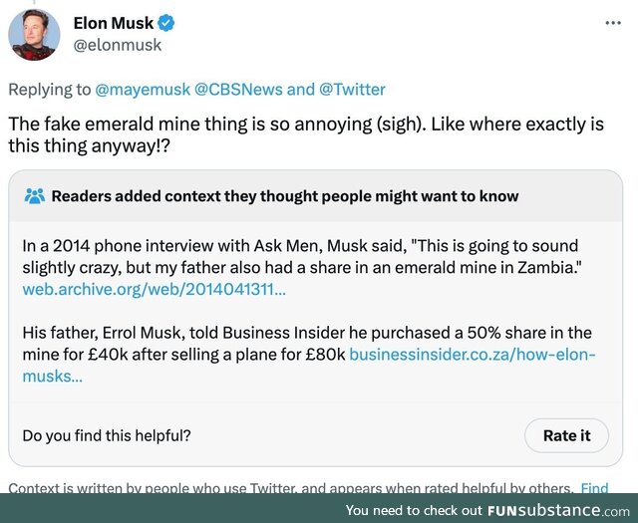Follow the businessinsider.co.za article link
Image resolution: width=638 pixels, height=523 pixels.
pyautogui.click(x=472, y=356)
